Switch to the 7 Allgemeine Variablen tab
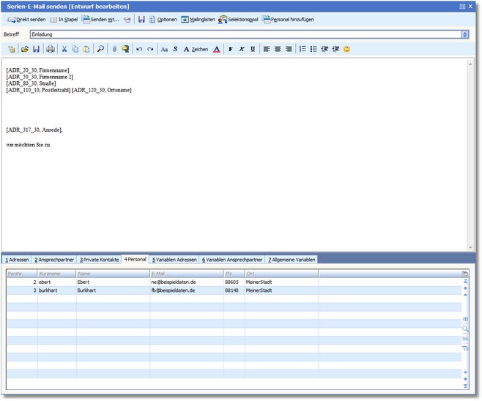Viewport: 482px width, 401px height. pos(292,260)
